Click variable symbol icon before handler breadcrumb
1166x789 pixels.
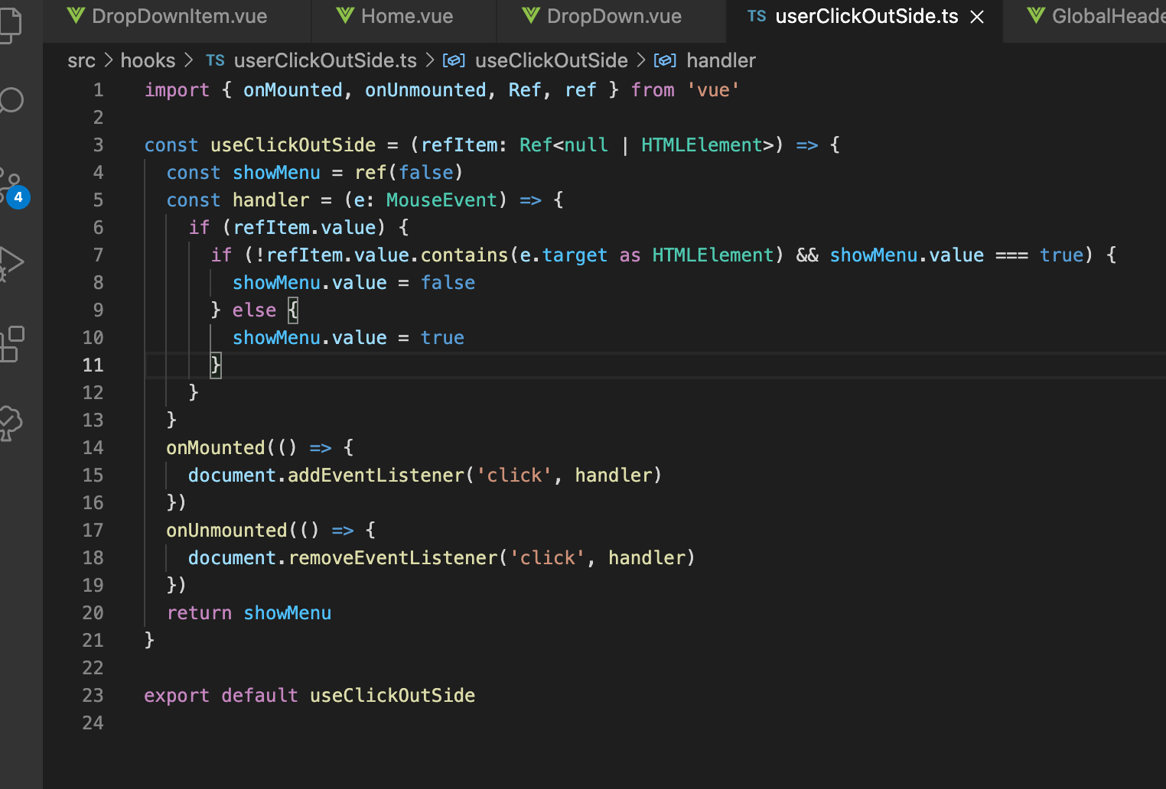(x=665, y=60)
